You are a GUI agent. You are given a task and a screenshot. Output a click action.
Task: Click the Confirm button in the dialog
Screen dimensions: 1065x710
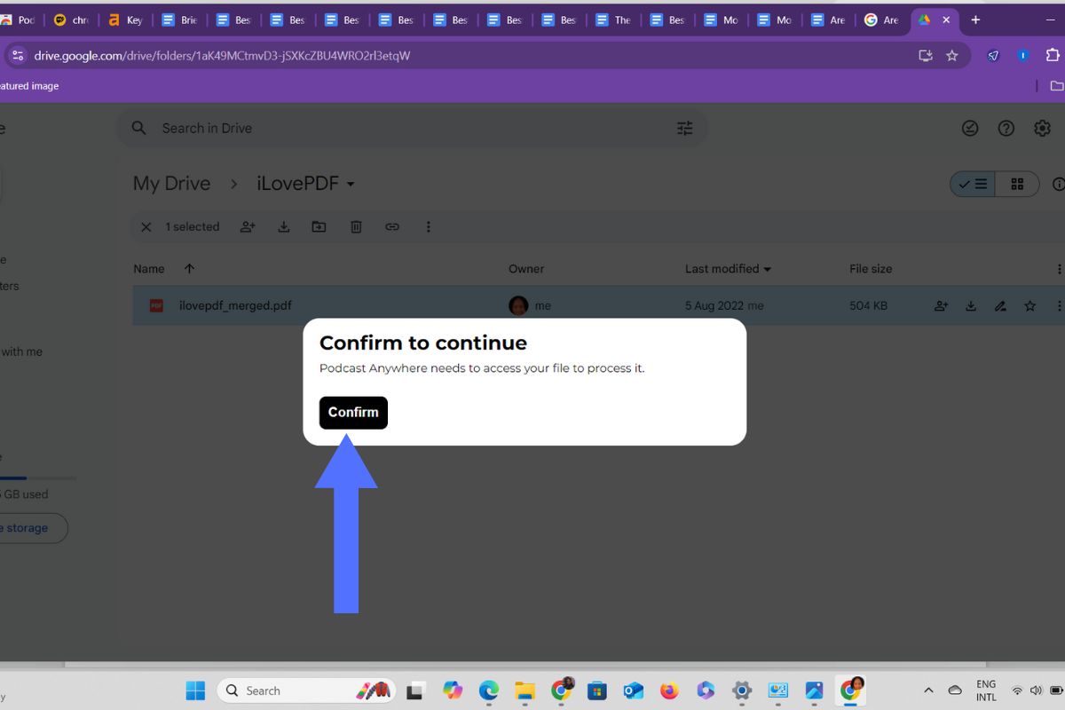tap(353, 413)
